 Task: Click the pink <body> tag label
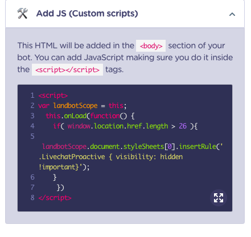click(x=151, y=46)
